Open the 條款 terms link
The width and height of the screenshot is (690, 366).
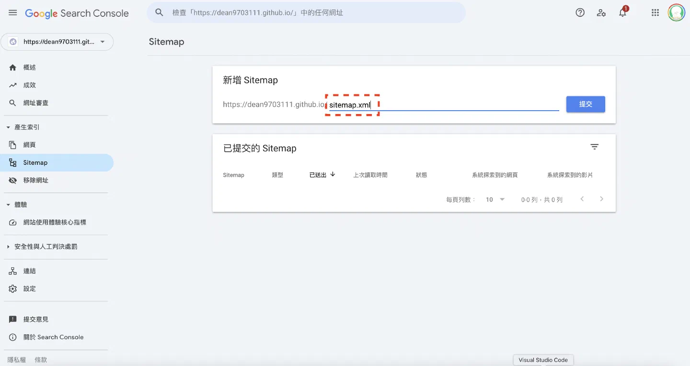[41, 360]
